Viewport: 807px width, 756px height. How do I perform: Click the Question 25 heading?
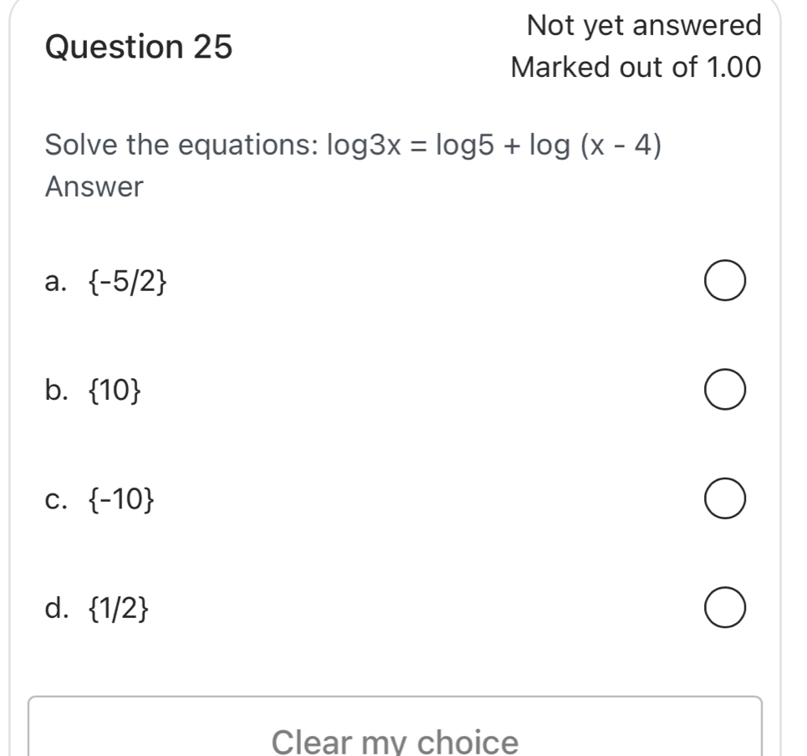tap(140, 46)
